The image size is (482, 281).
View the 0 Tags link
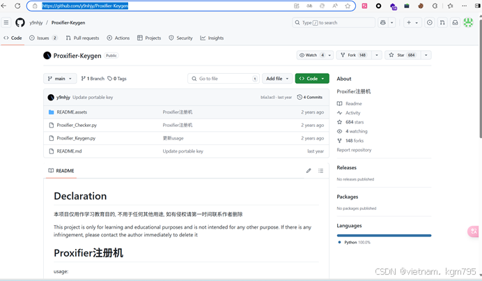[x=117, y=79]
